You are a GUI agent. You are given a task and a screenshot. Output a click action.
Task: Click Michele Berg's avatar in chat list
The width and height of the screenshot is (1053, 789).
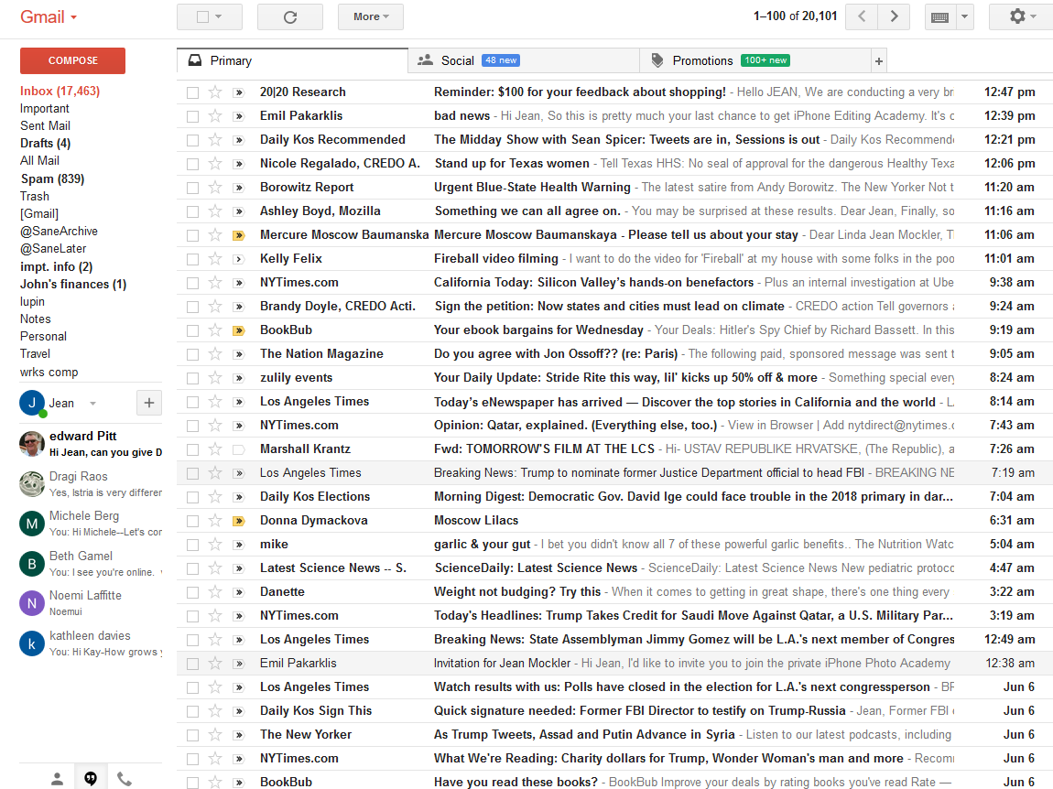31,523
